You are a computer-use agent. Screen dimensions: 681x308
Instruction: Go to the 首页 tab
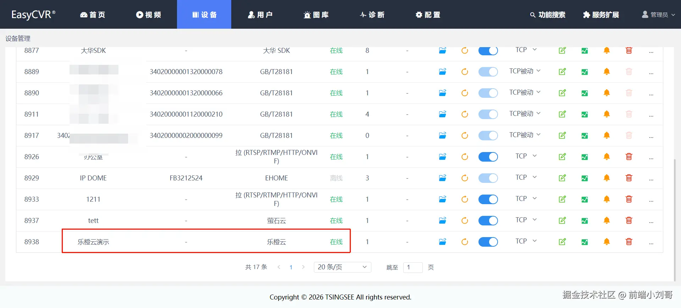point(93,15)
